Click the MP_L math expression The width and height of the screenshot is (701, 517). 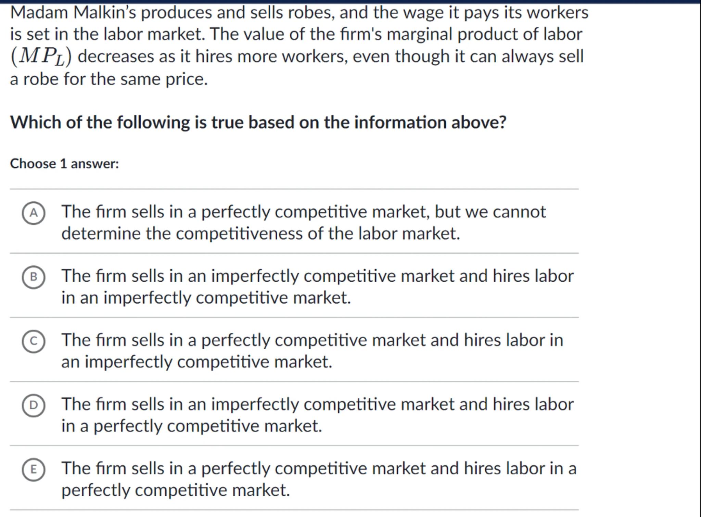pos(41,57)
